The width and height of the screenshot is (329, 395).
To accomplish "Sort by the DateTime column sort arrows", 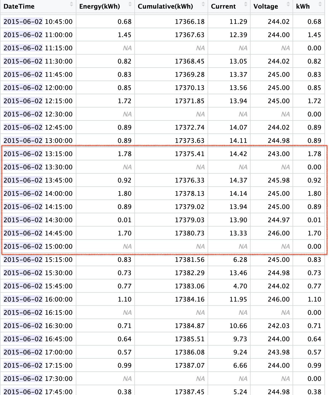I will 71,4.
